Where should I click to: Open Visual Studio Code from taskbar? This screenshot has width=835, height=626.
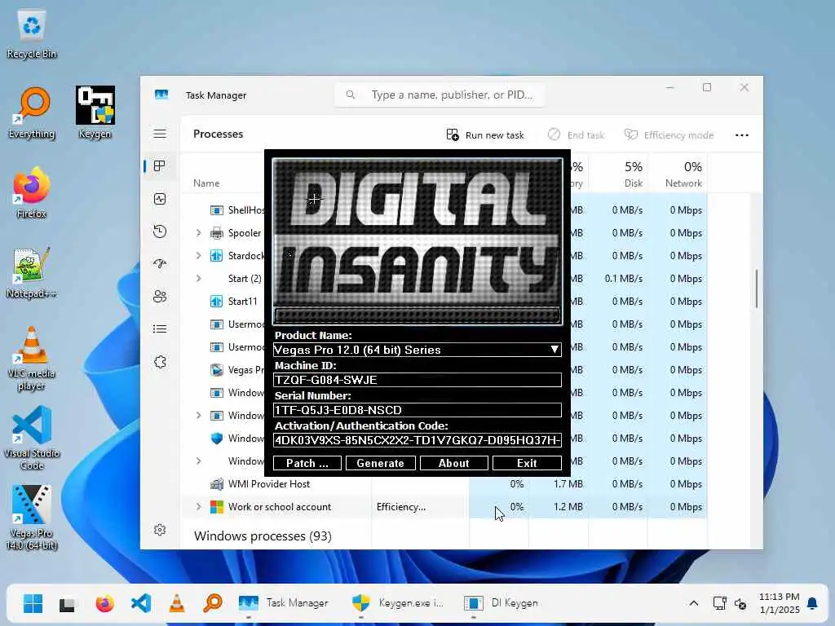[141, 603]
